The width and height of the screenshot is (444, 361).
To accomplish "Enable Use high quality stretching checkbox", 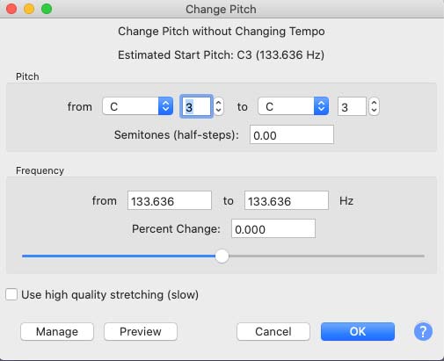I will [11, 294].
